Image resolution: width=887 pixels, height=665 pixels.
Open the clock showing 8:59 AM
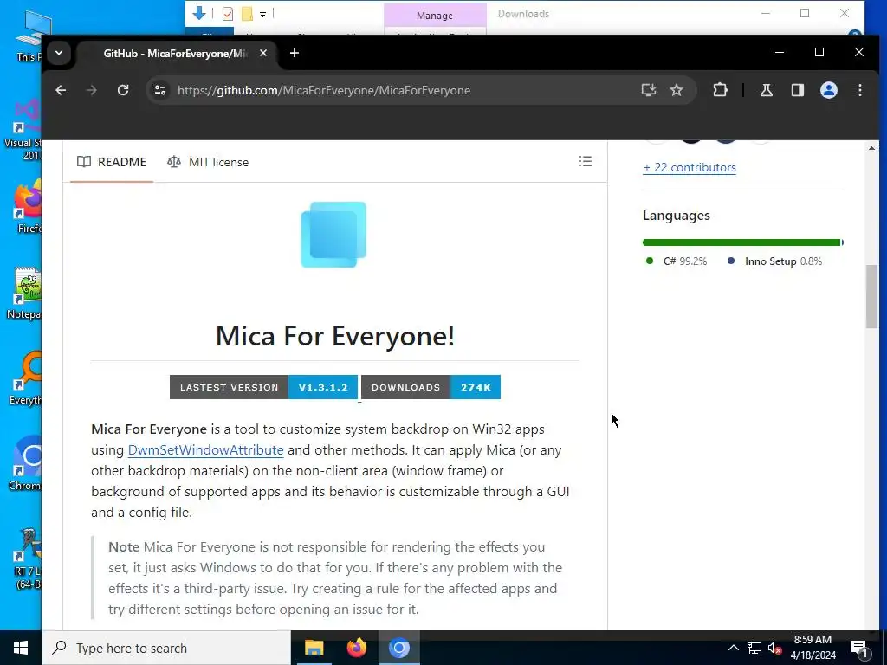(813, 648)
